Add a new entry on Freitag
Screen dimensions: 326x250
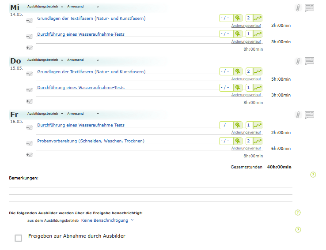(x=29, y=155)
